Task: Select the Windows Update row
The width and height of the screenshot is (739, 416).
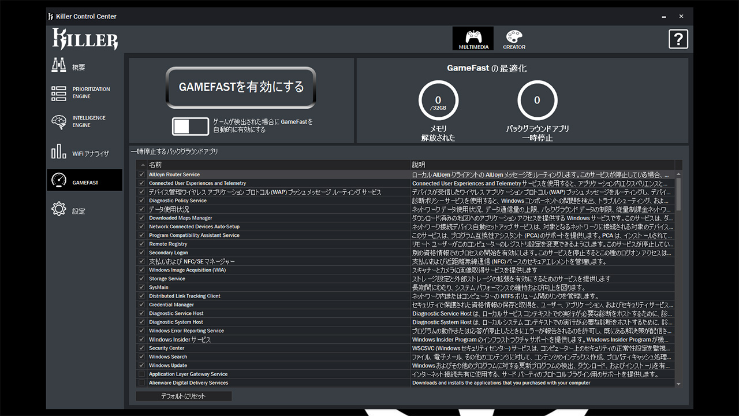Action: (405, 365)
